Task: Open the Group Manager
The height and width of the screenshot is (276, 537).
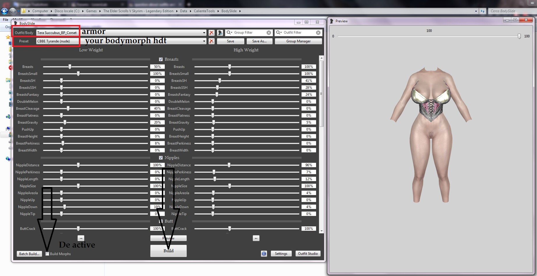Action: [298, 41]
